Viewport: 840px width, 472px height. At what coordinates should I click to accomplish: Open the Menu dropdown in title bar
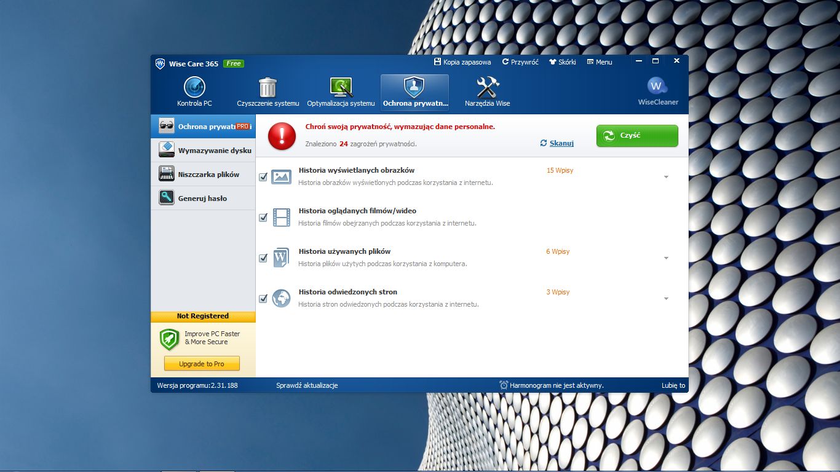(x=600, y=62)
